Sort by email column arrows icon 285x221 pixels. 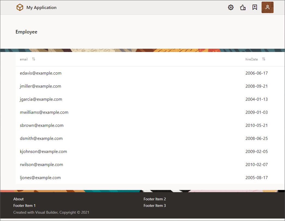click(x=34, y=59)
